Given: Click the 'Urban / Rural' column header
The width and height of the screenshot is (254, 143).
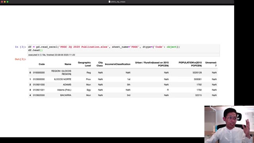Looking at the screenshot, I should point(152,64).
